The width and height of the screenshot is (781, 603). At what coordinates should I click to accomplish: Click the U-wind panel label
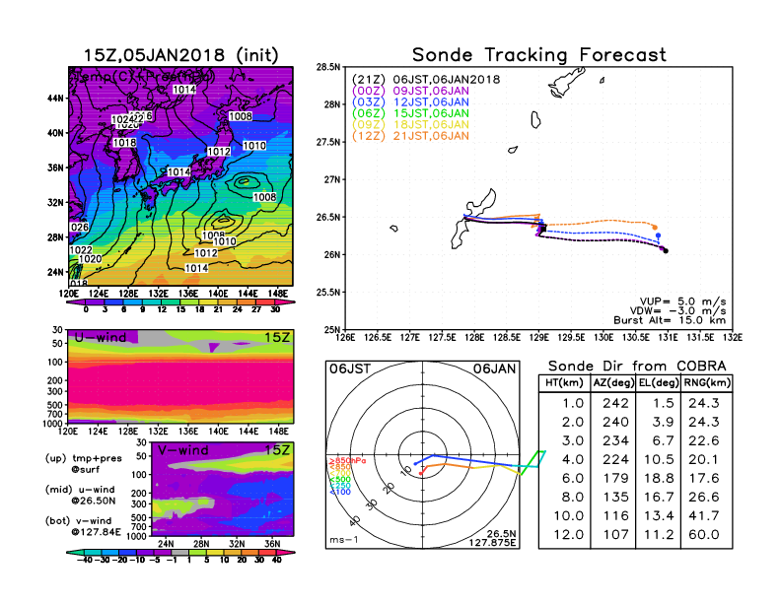tap(99, 338)
